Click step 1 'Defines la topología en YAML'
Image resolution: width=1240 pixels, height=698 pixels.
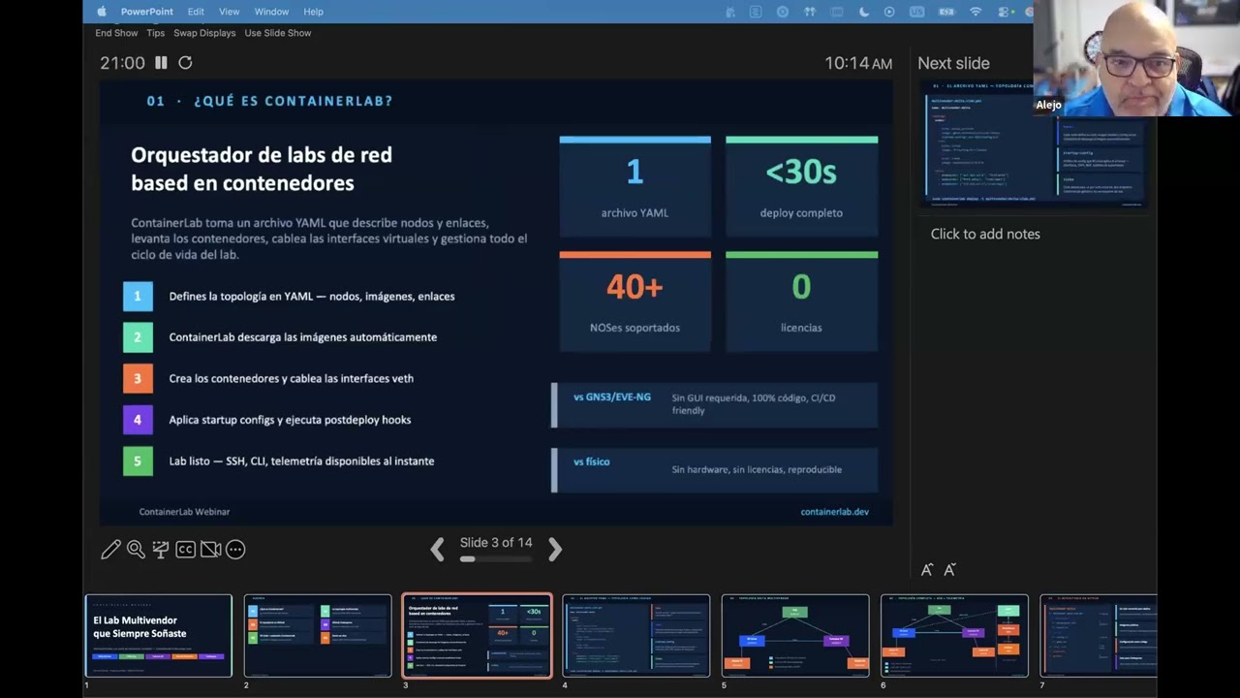pos(312,297)
